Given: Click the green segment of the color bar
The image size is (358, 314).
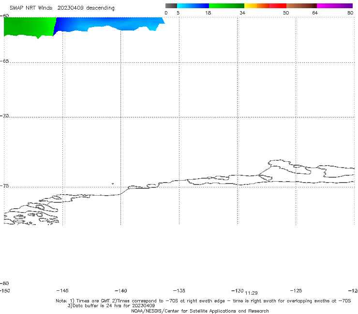Looking at the screenshot, I should tap(226, 6).
